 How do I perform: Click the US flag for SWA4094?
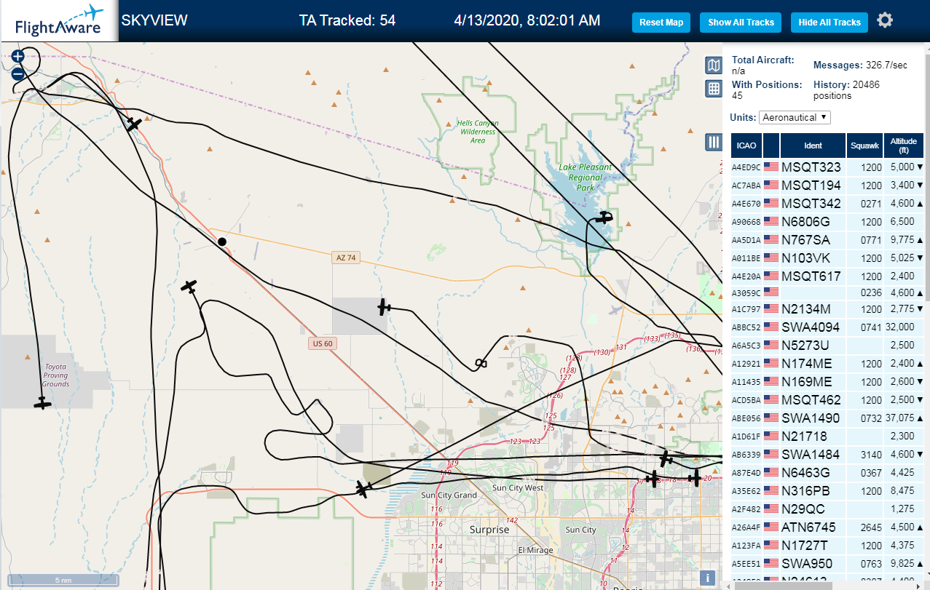point(771,327)
